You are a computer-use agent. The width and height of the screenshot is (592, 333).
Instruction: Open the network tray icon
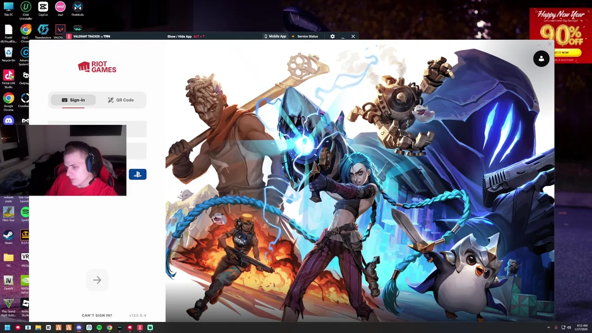point(563,327)
